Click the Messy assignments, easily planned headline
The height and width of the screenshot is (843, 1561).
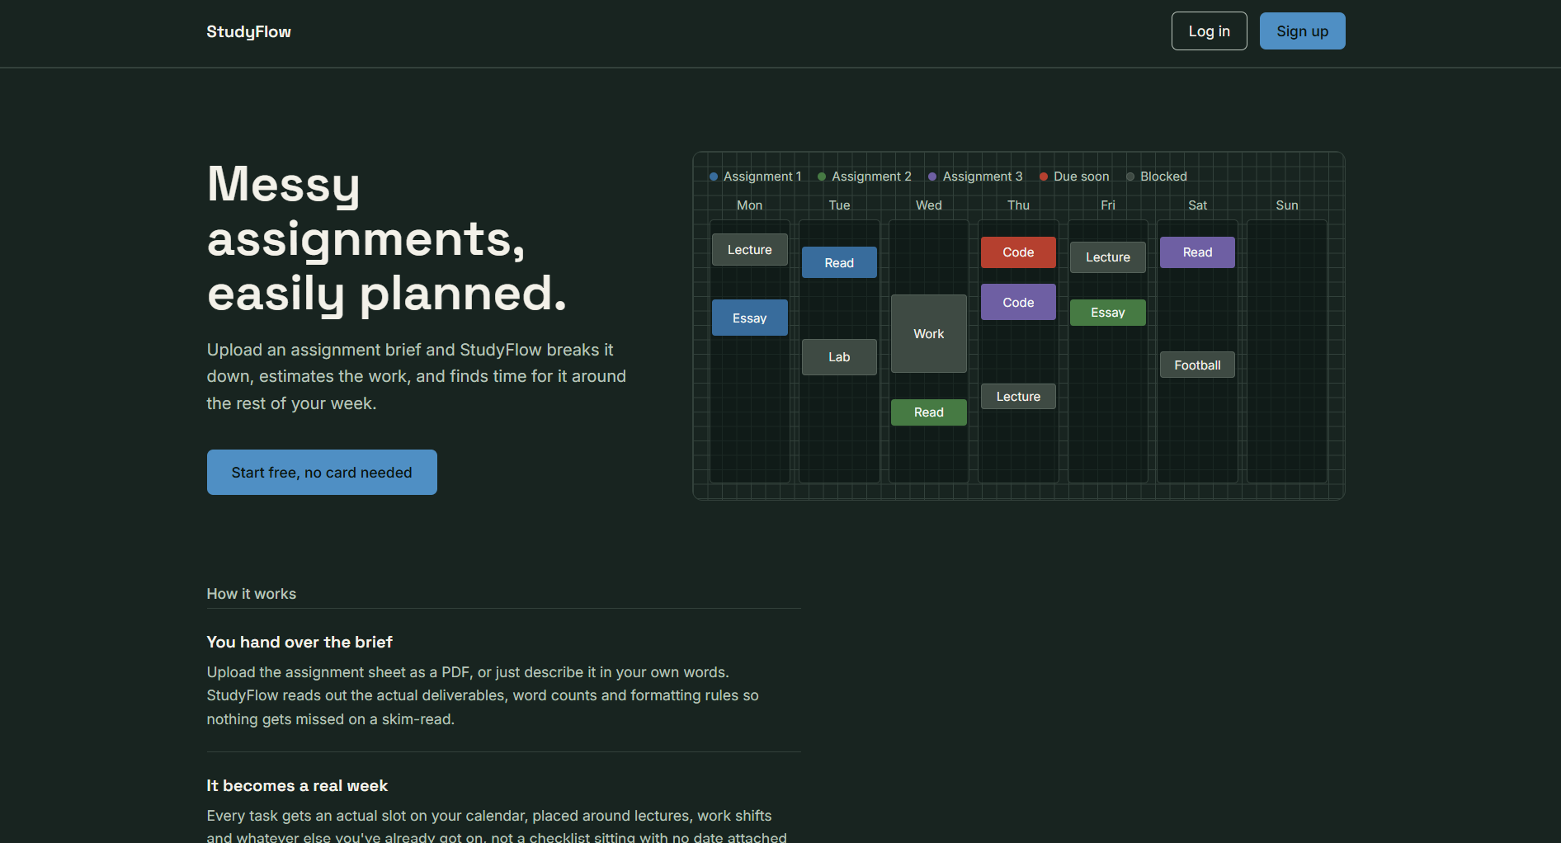pos(388,238)
